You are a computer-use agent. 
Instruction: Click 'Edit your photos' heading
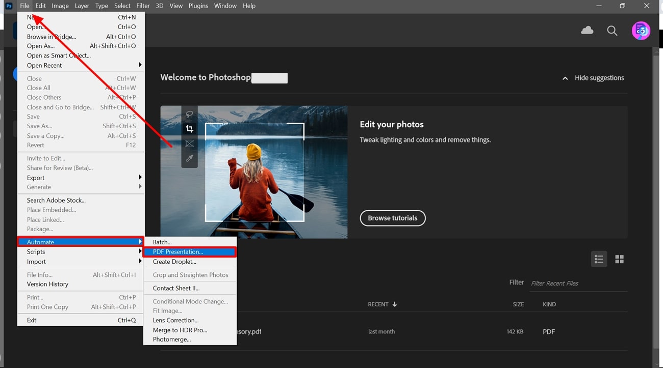pyautogui.click(x=392, y=124)
